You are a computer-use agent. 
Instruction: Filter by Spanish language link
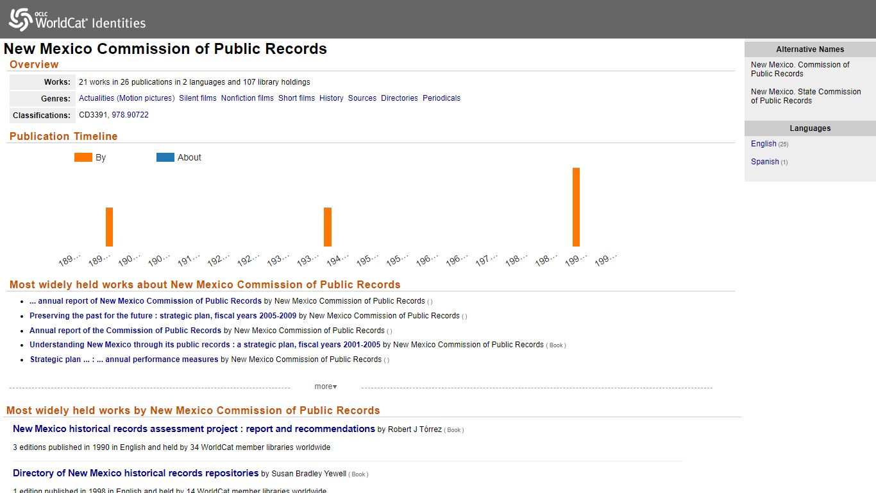765,162
